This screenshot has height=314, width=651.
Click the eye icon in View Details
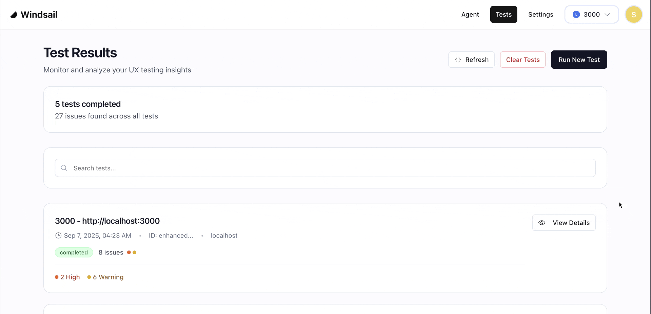pyautogui.click(x=541, y=223)
